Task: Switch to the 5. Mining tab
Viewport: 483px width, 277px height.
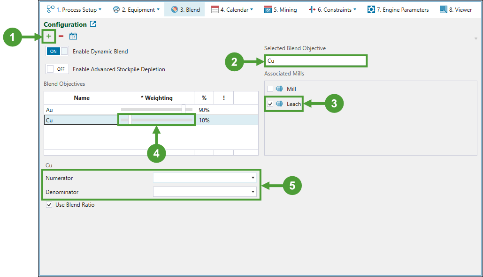Action: click(280, 9)
